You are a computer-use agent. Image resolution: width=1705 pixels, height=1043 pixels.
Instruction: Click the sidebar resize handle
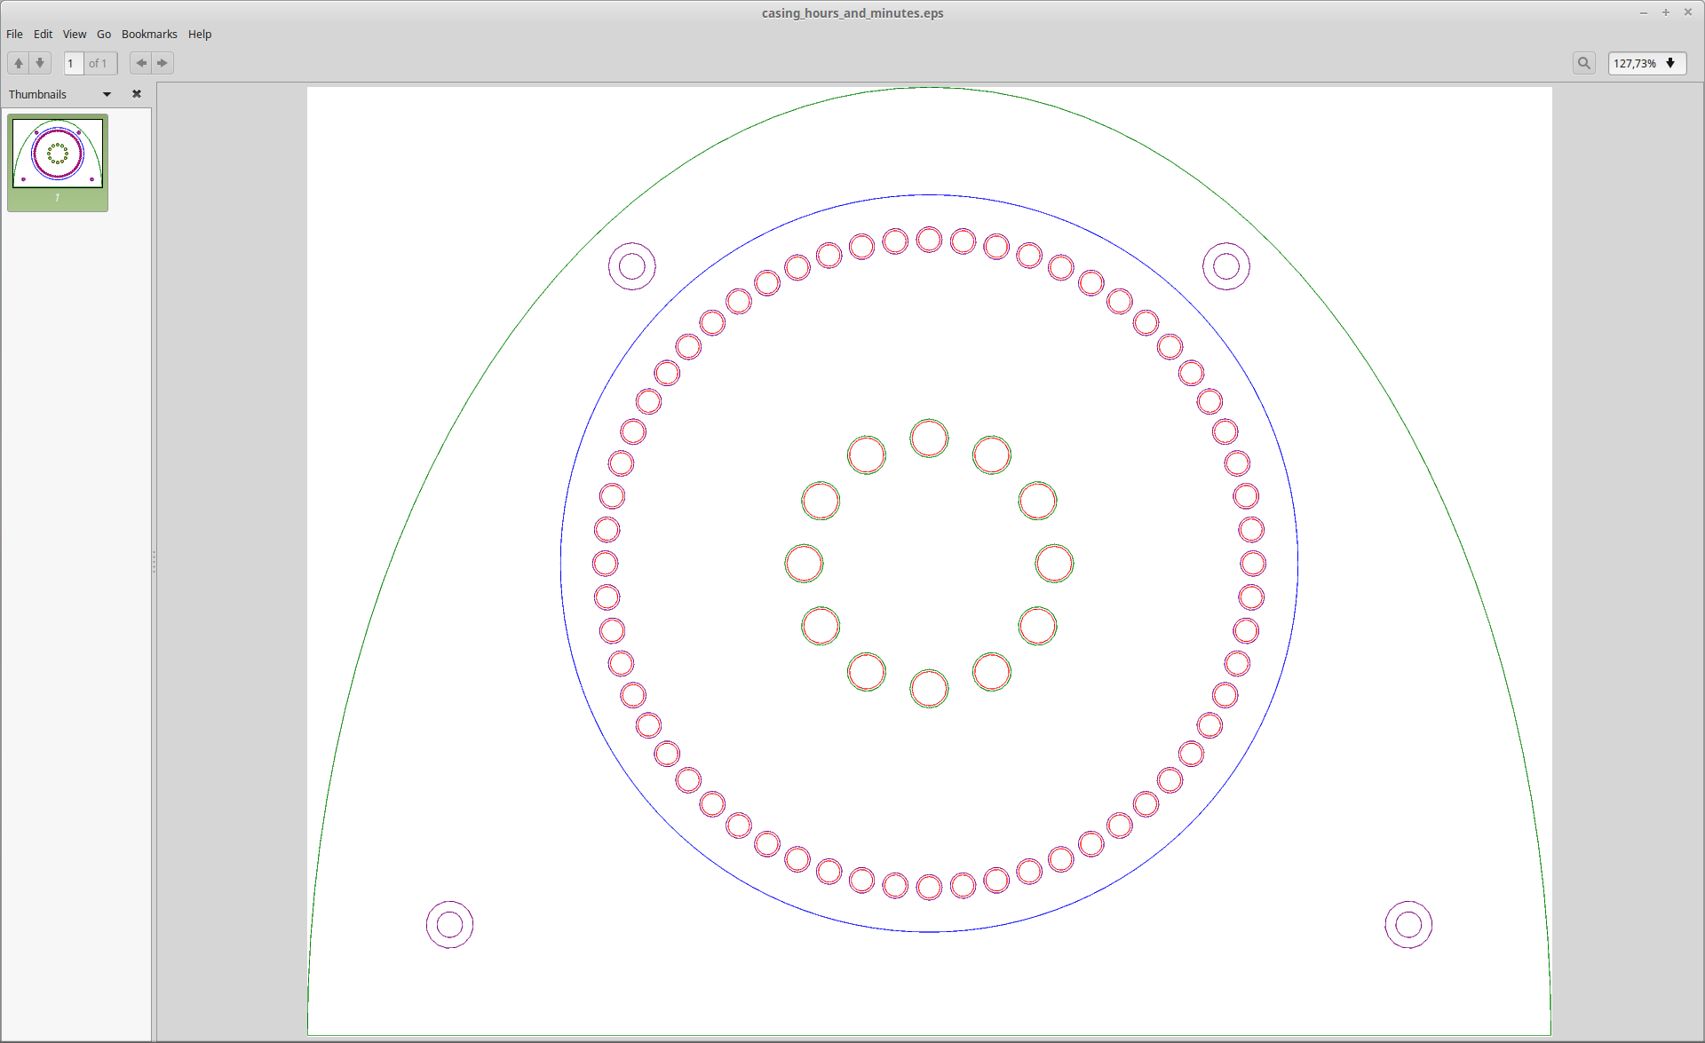[154, 562]
